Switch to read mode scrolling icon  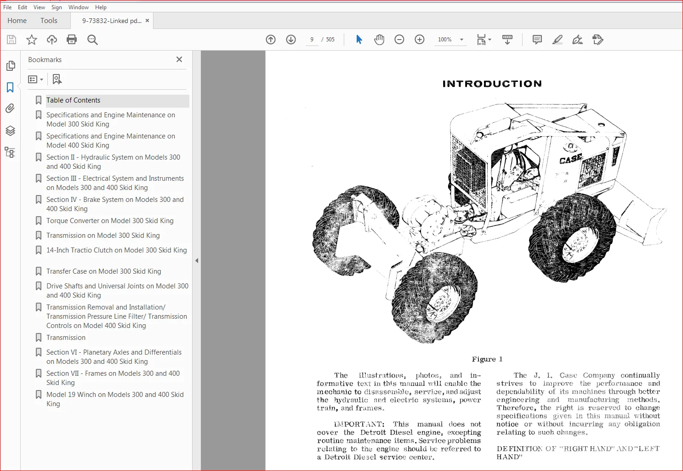tap(507, 40)
